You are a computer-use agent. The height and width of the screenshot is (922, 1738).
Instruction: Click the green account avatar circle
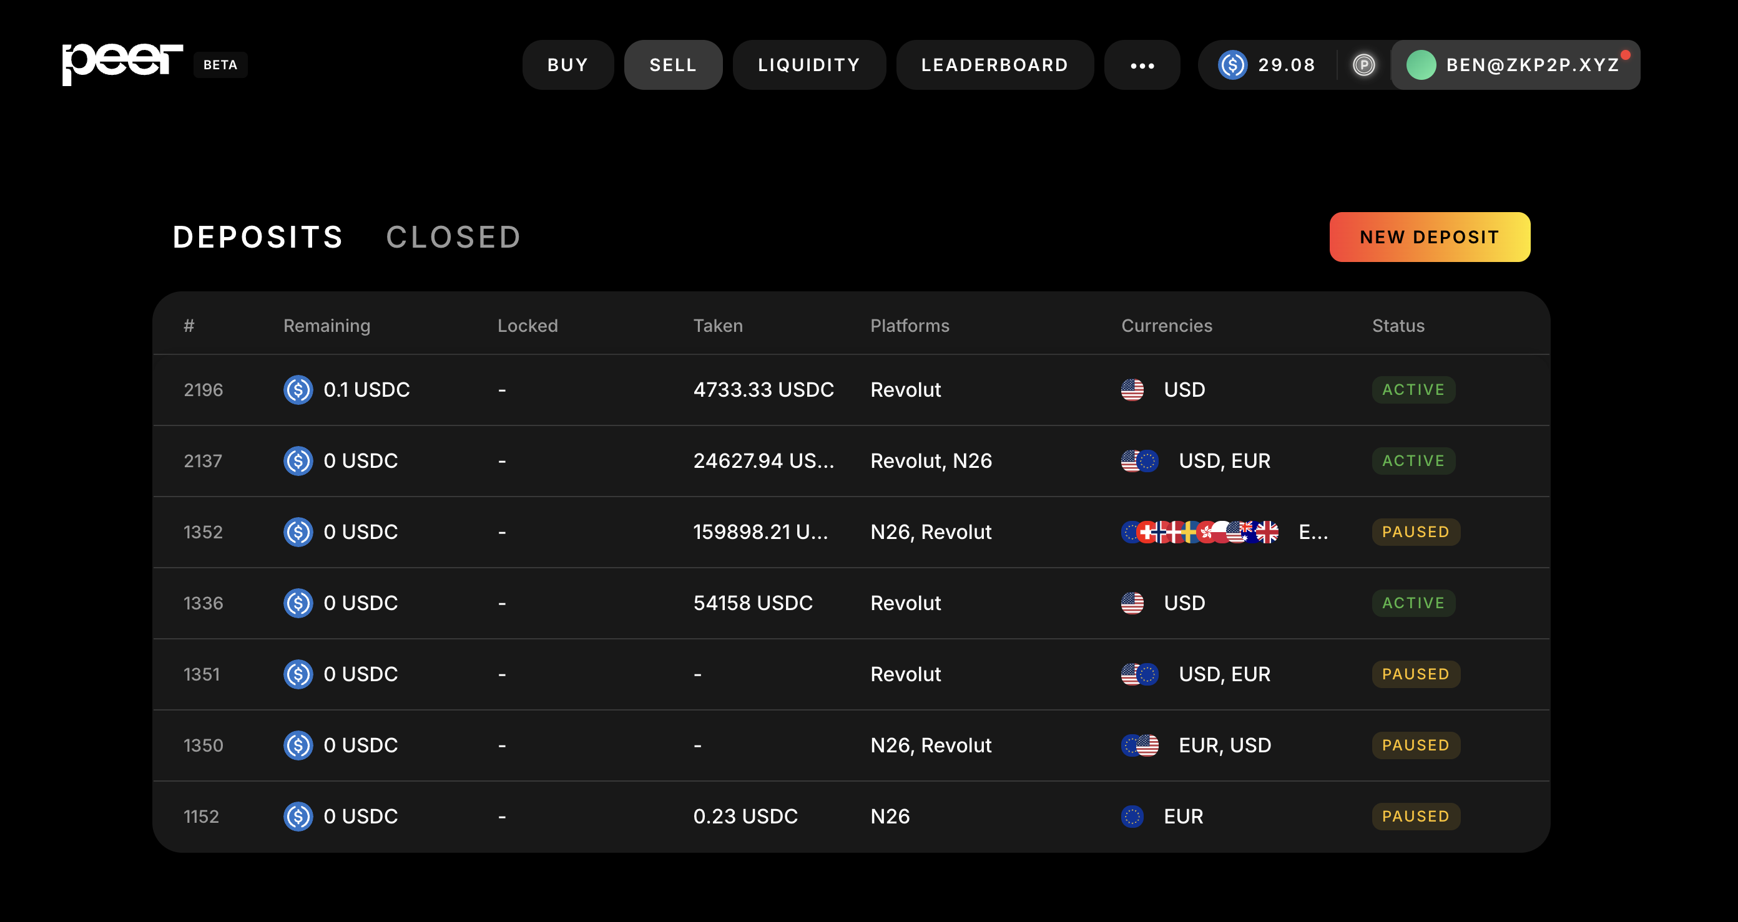1421,66
